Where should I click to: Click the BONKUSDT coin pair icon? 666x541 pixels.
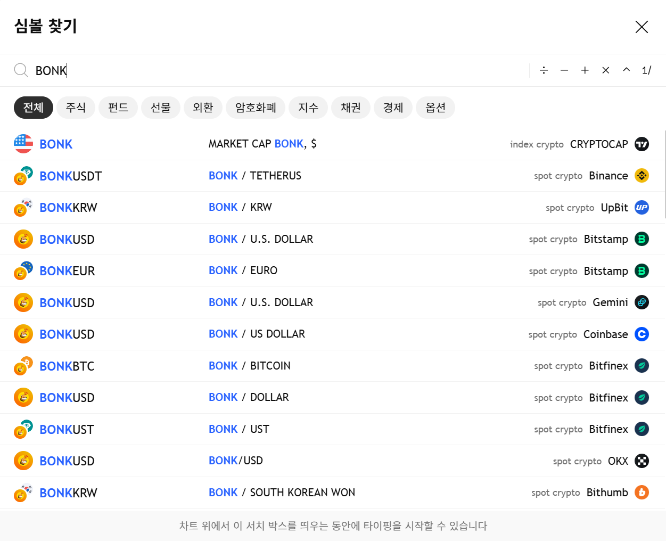tap(23, 176)
